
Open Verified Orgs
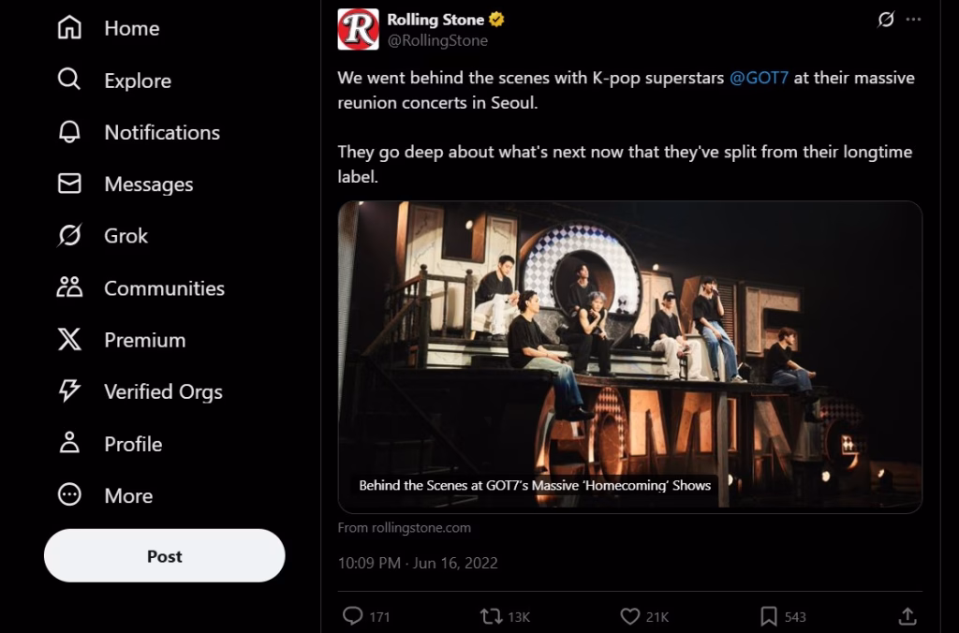click(x=165, y=392)
